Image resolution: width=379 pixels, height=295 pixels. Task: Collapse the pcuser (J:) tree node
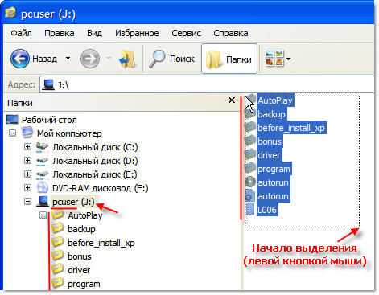tap(27, 202)
